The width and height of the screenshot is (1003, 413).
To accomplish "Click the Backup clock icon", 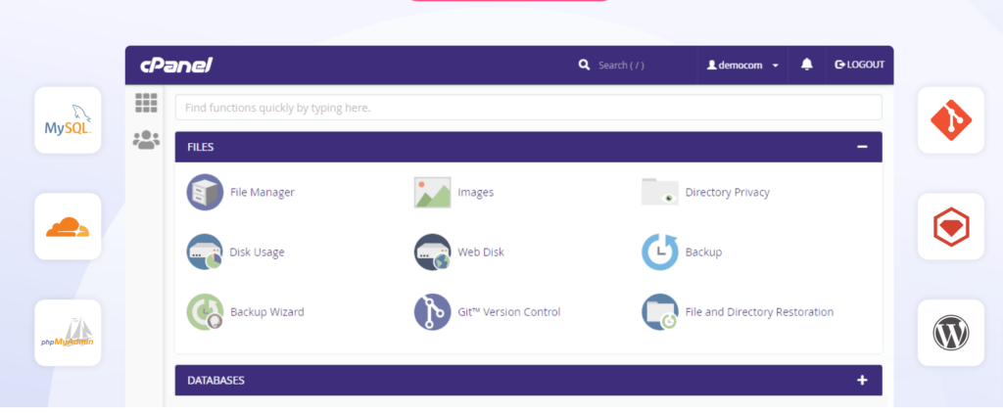I will [x=659, y=252].
